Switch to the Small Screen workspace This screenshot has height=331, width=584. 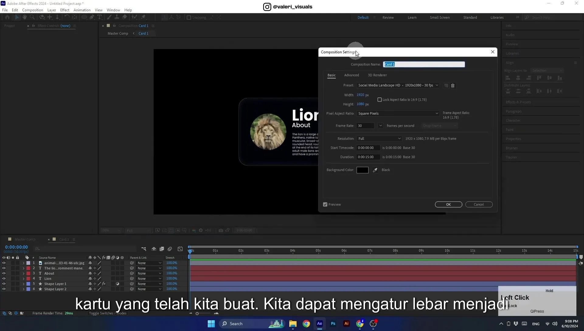point(440,17)
